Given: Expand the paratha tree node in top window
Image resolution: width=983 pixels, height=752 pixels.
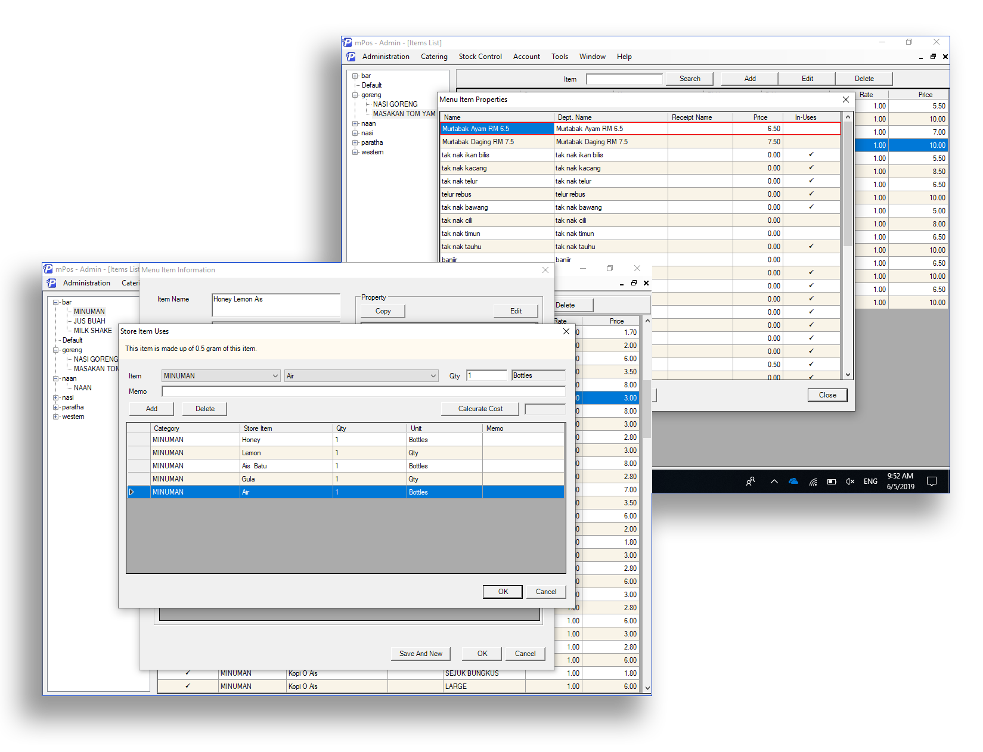Looking at the screenshot, I should [355, 143].
